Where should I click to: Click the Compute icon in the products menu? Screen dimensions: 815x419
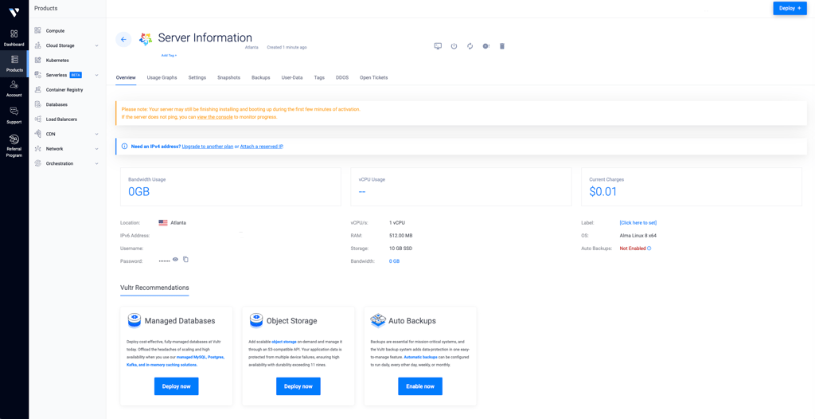coord(38,31)
